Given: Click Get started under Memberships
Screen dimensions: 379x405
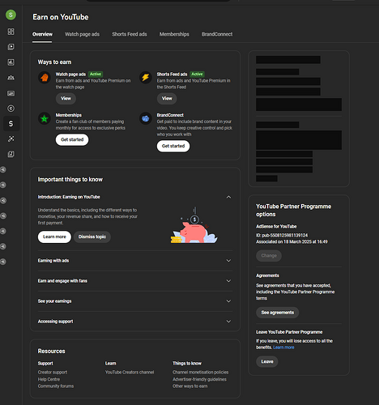Looking at the screenshot, I should 72,139.
